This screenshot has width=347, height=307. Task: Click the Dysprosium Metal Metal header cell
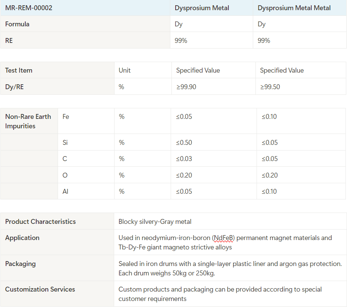click(x=294, y=8)
